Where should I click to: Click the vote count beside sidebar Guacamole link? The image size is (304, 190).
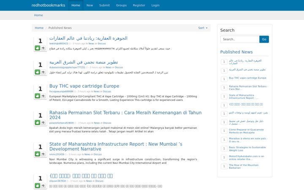[x=224, y=131]
